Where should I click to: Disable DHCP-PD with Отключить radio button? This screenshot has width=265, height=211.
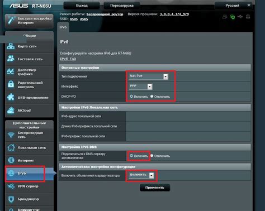click(152, 97)
